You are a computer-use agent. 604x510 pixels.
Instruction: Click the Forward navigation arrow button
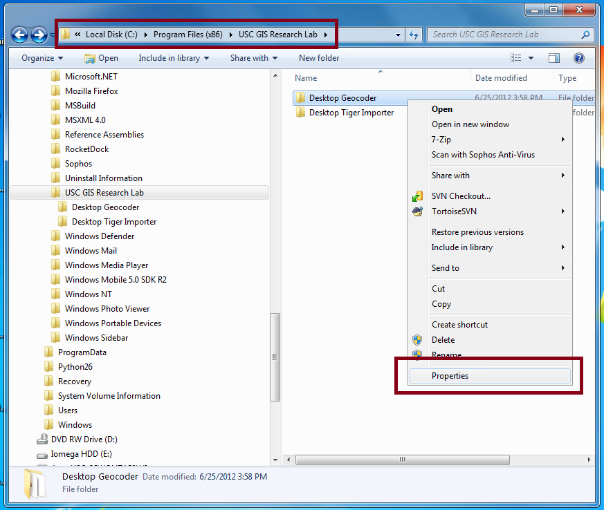(39, 35)
